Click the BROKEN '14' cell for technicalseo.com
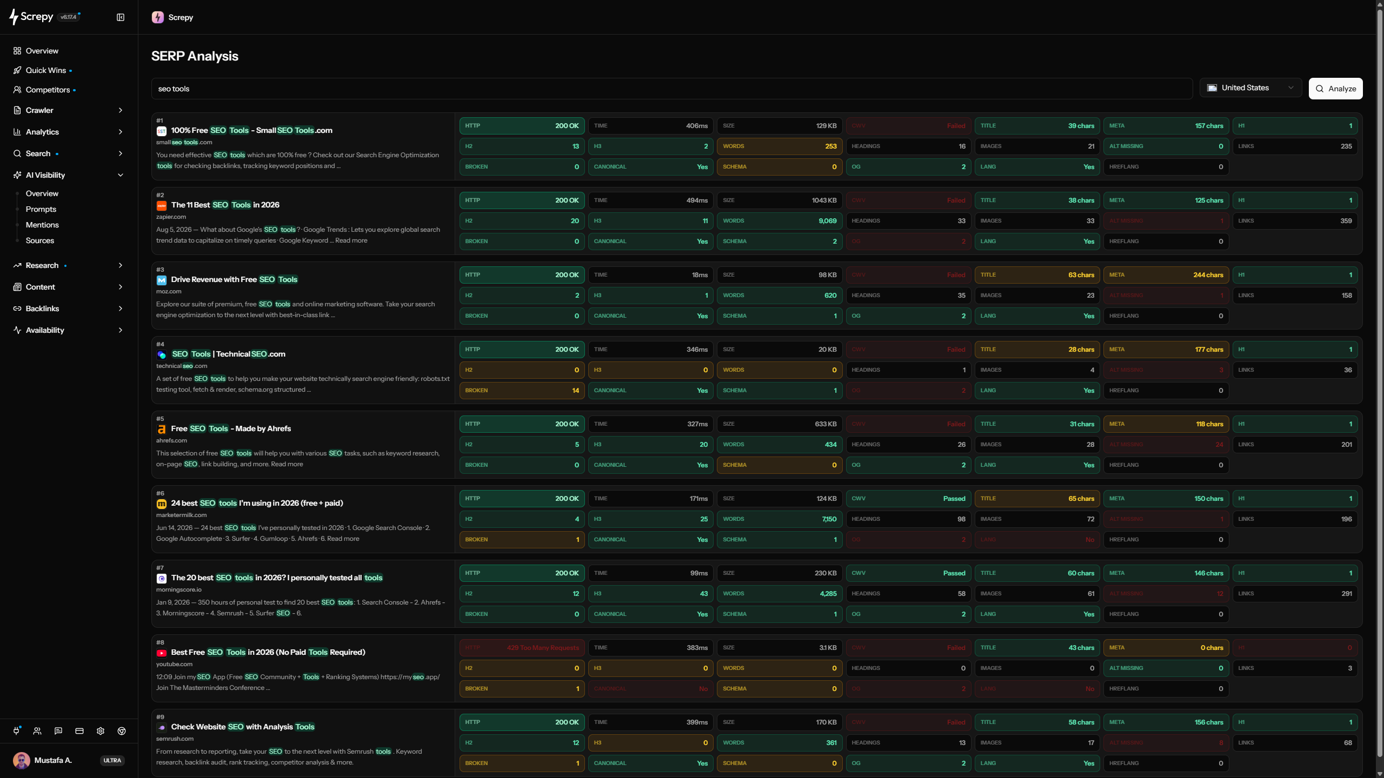 (x=522, y=391)
